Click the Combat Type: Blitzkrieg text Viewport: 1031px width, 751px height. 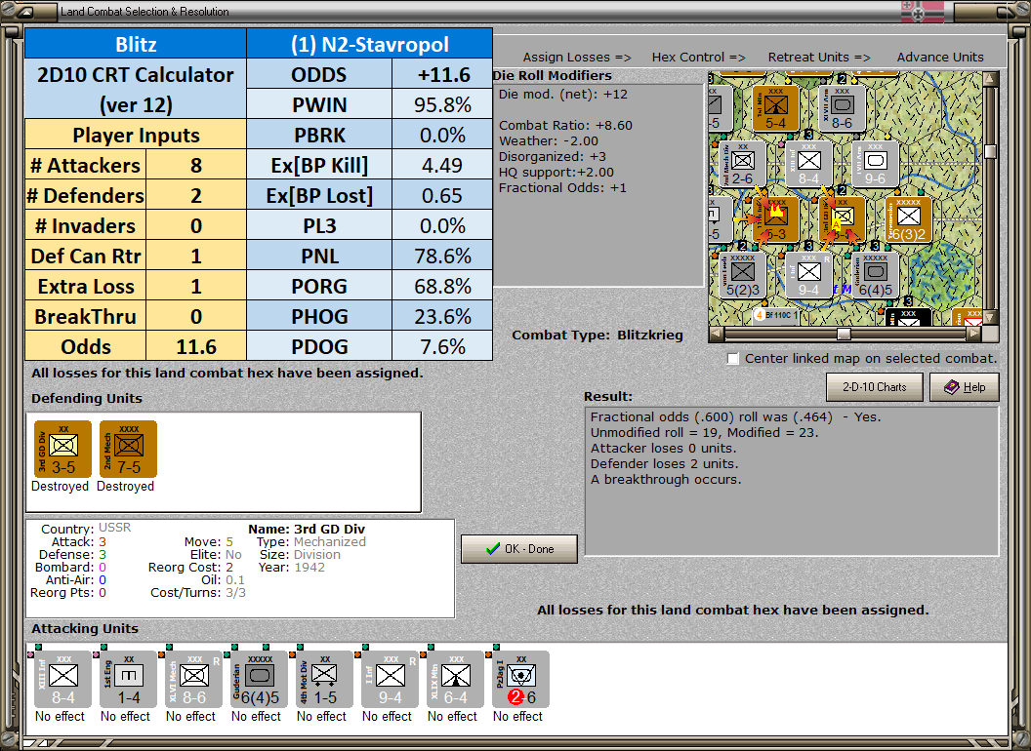coord(598,336)
